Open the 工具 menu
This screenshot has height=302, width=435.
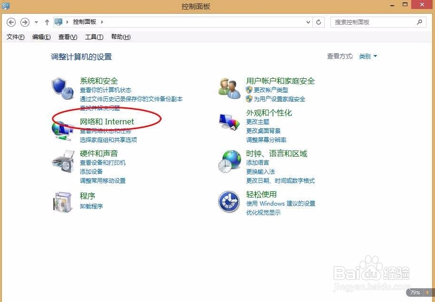[93, 37]
